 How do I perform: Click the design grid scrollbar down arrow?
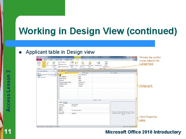(x=136, y=98)
